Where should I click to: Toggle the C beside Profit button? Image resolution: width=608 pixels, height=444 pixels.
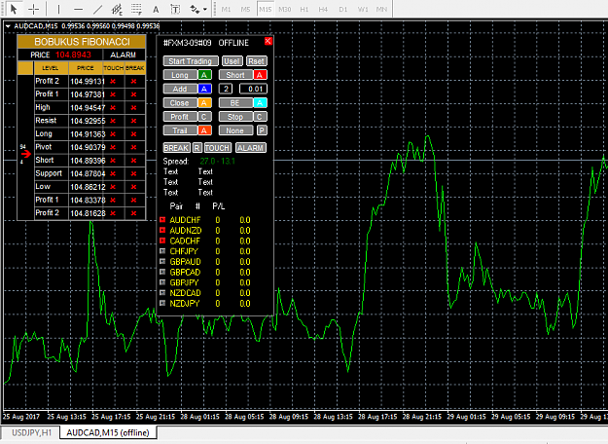tap(204, 117)
